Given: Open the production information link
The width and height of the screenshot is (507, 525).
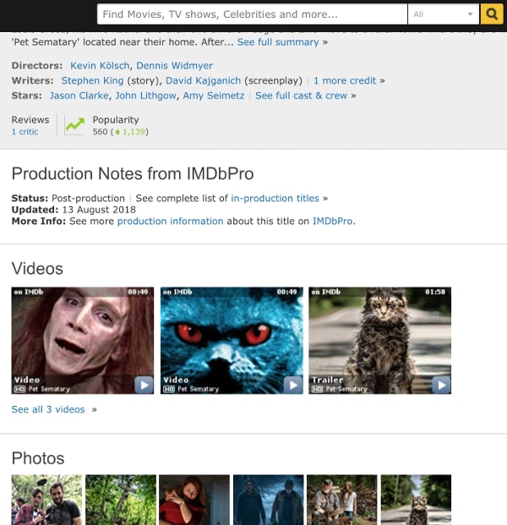Looking at the screenshot, I should click(170, 221).
